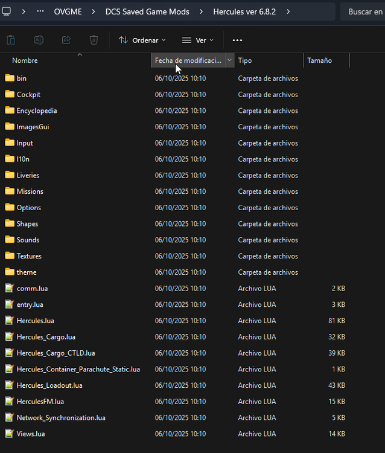Select the Cockpit folder icon
The height and width of the screenshot is (453, 385).
point(10,94)
